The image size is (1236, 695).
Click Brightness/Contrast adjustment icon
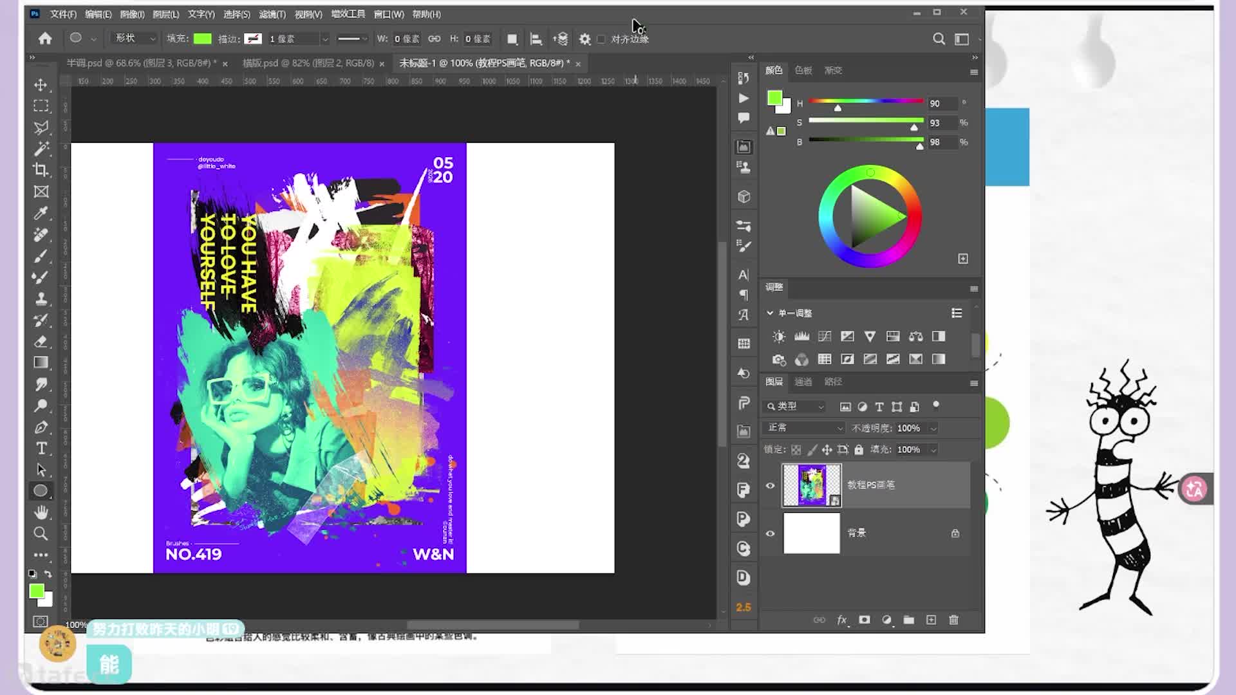(779, 337)
